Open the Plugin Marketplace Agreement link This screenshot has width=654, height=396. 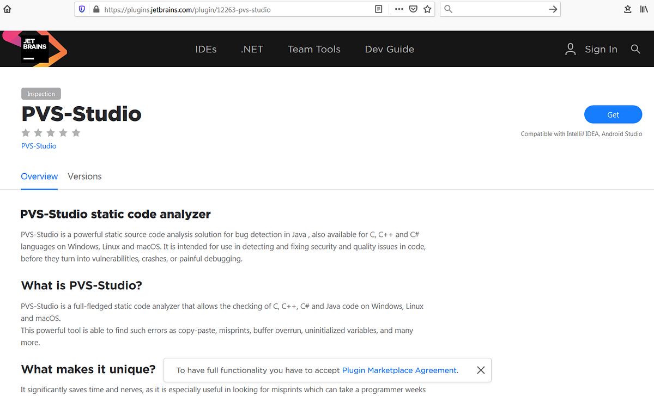[399, 370]
